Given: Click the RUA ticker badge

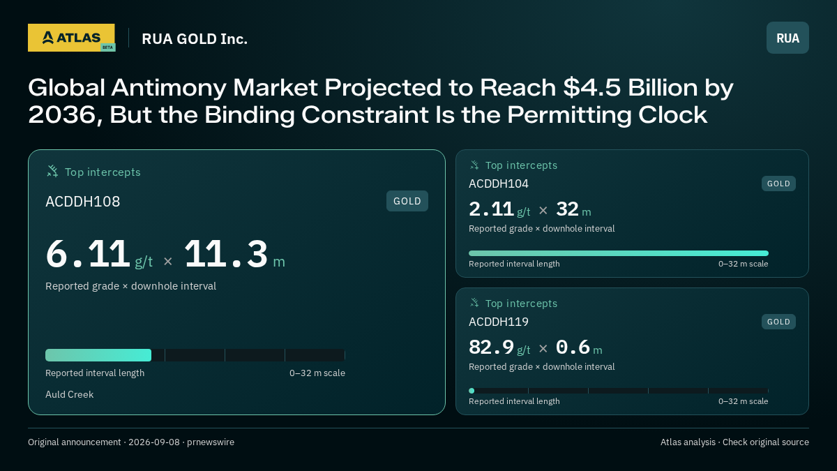Looking at the screenshot, I should (x=787, y=38).
